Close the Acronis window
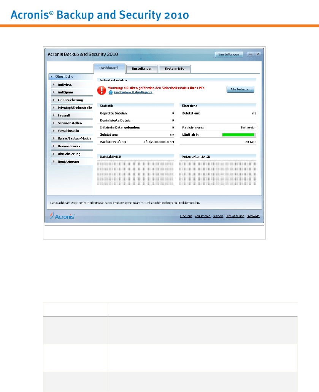 [258, 54]
